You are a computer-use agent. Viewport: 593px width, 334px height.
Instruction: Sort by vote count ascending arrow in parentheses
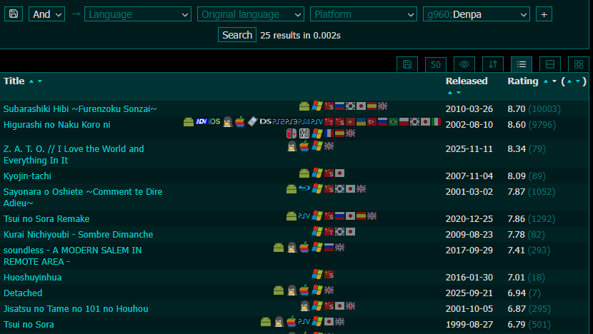[569, 81]
